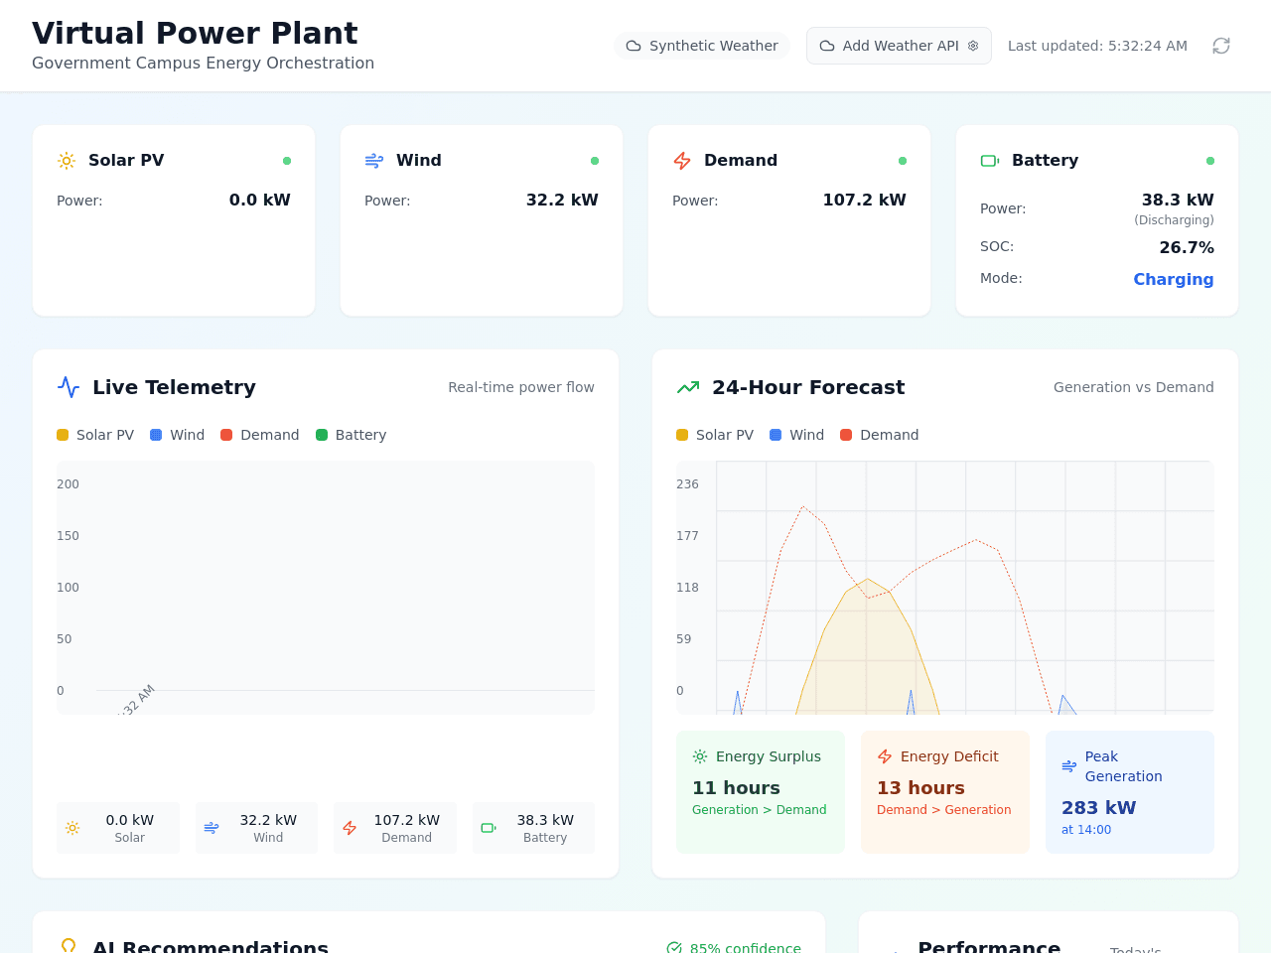Click the Demand > Generation caption
Viewport: 1271px width, 953px height.
coord(944,810)
